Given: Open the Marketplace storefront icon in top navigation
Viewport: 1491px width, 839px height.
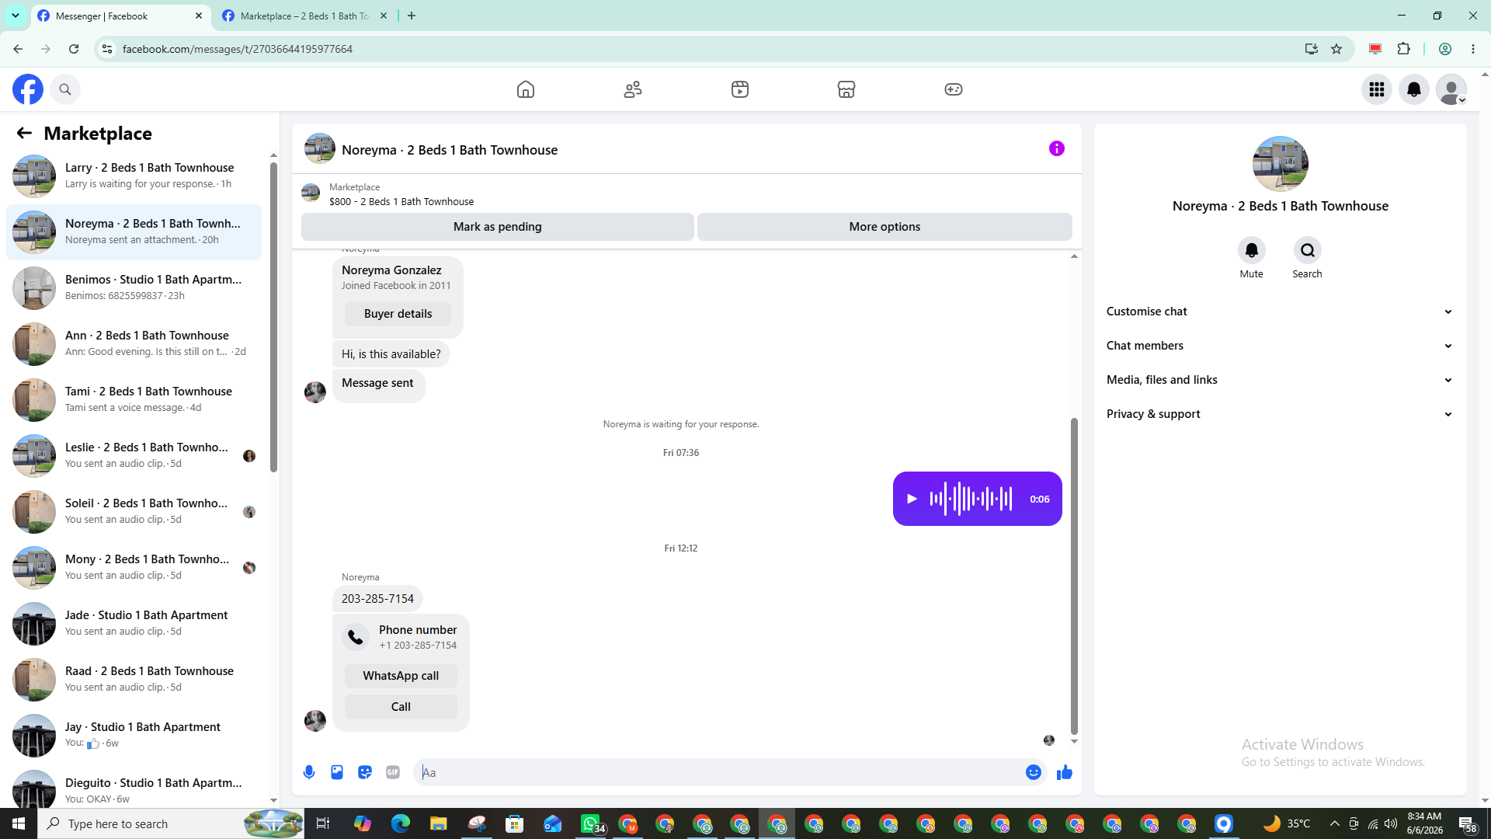Looking at the screenshot, I should coord(846,89).
